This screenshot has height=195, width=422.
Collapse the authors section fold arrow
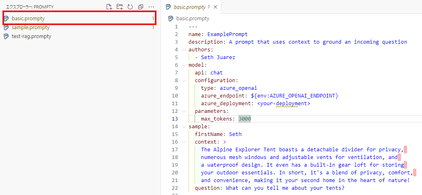(x=184, y=50)
